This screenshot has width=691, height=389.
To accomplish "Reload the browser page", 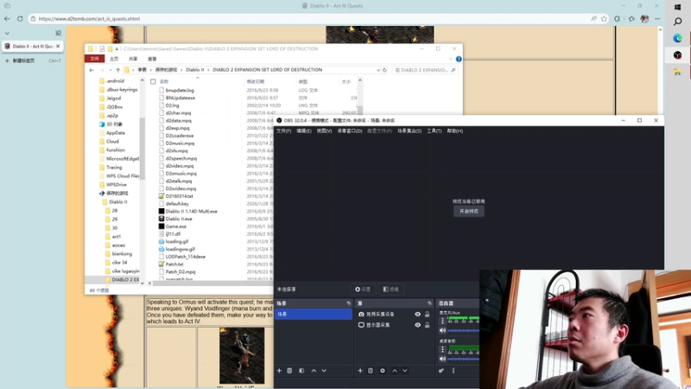I will pos(20,19).
